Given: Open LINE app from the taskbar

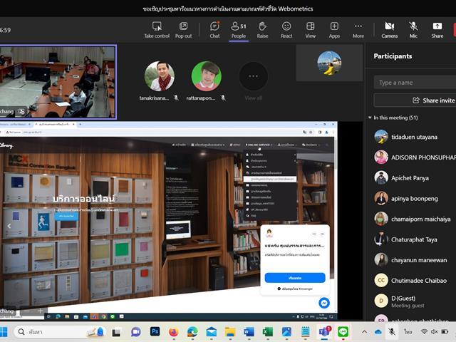Looking at the screenshot, I should 343,331.
